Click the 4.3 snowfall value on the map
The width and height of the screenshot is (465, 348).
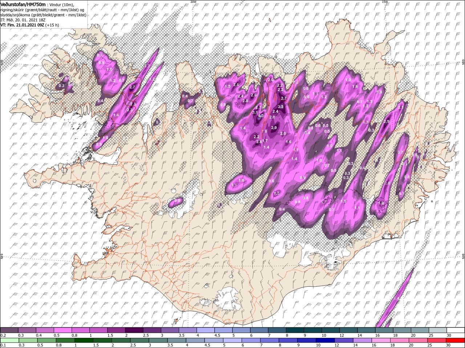click(x=260, y=116)
